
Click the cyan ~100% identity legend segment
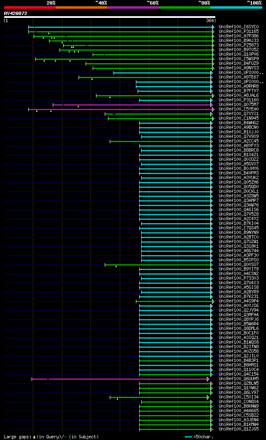coord(236,7)
